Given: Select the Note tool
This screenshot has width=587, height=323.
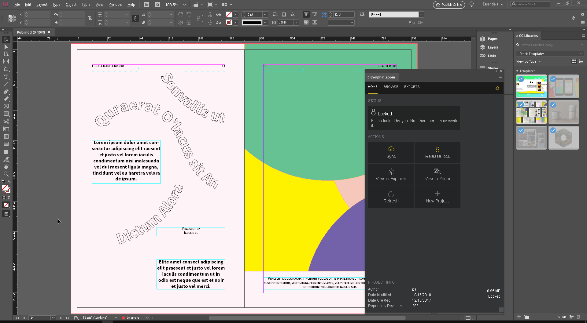Looking at the screenshot, I should [x=6, y=152].
